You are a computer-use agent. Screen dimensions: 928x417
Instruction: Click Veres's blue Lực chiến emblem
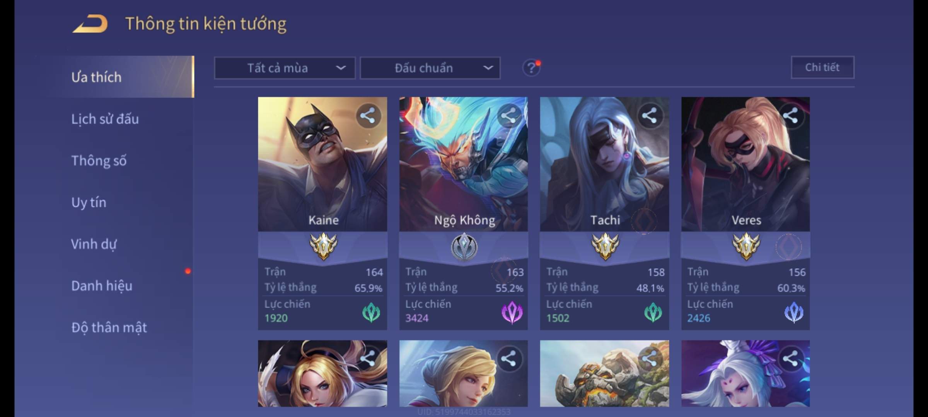click(794, 312)
